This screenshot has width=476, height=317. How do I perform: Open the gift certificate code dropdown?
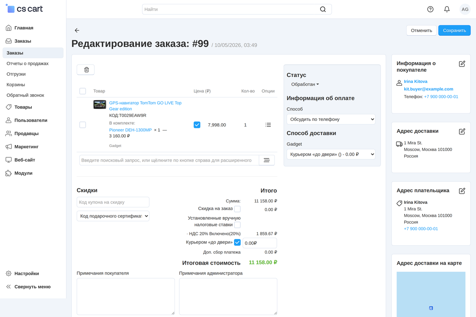point(113,216)
